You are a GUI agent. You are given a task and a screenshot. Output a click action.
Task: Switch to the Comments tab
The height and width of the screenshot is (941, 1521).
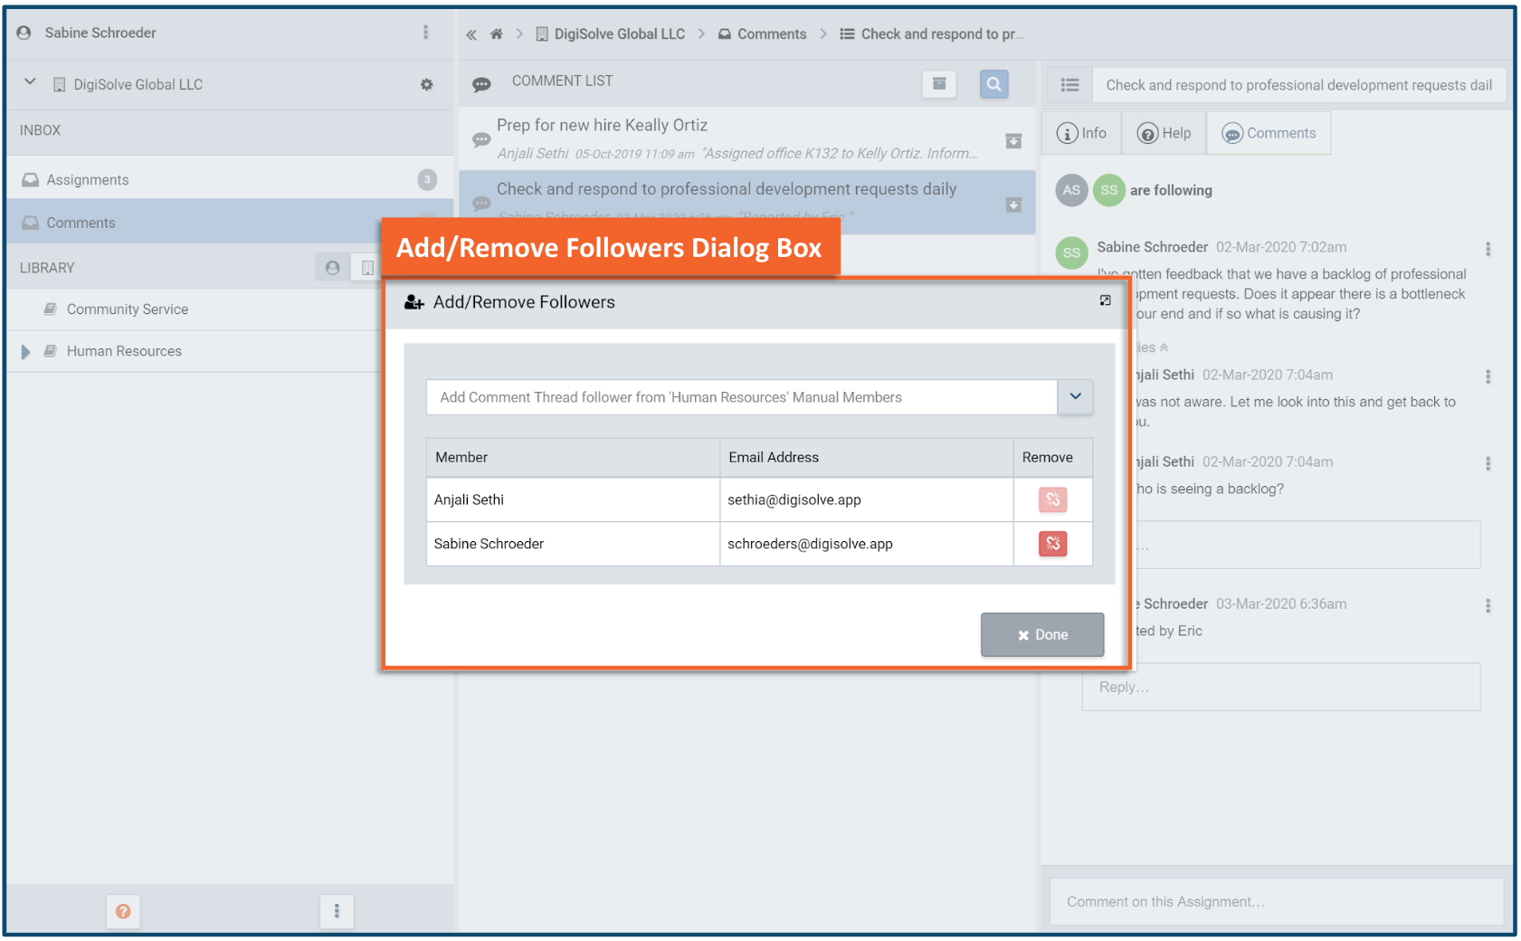tap(1269, 133)
